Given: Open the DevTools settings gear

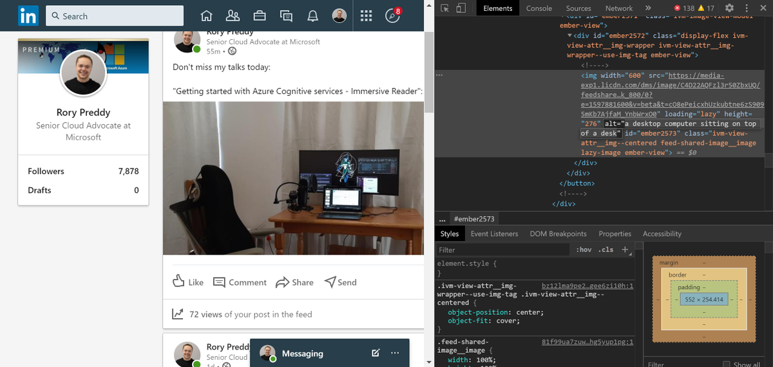Looking at the screenshot, I should (729, 8).
